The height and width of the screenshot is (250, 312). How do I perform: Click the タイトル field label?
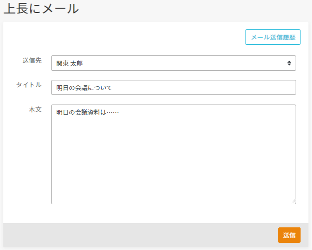[x=29, y=85]
